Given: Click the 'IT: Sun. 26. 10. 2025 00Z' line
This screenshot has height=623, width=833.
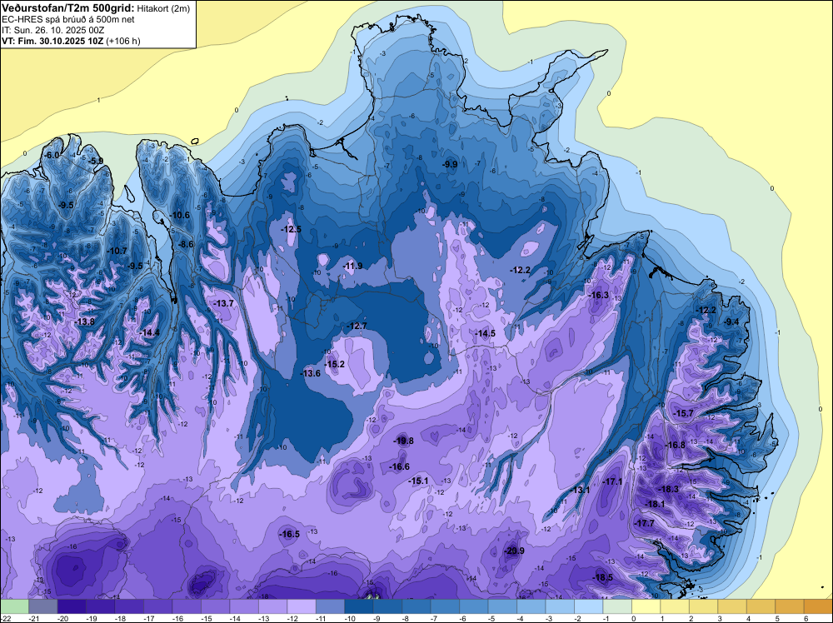Looking at the screenshot, I should 52,30.
